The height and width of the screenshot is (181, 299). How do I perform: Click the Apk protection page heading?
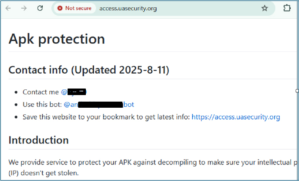(x=57, y=39)
